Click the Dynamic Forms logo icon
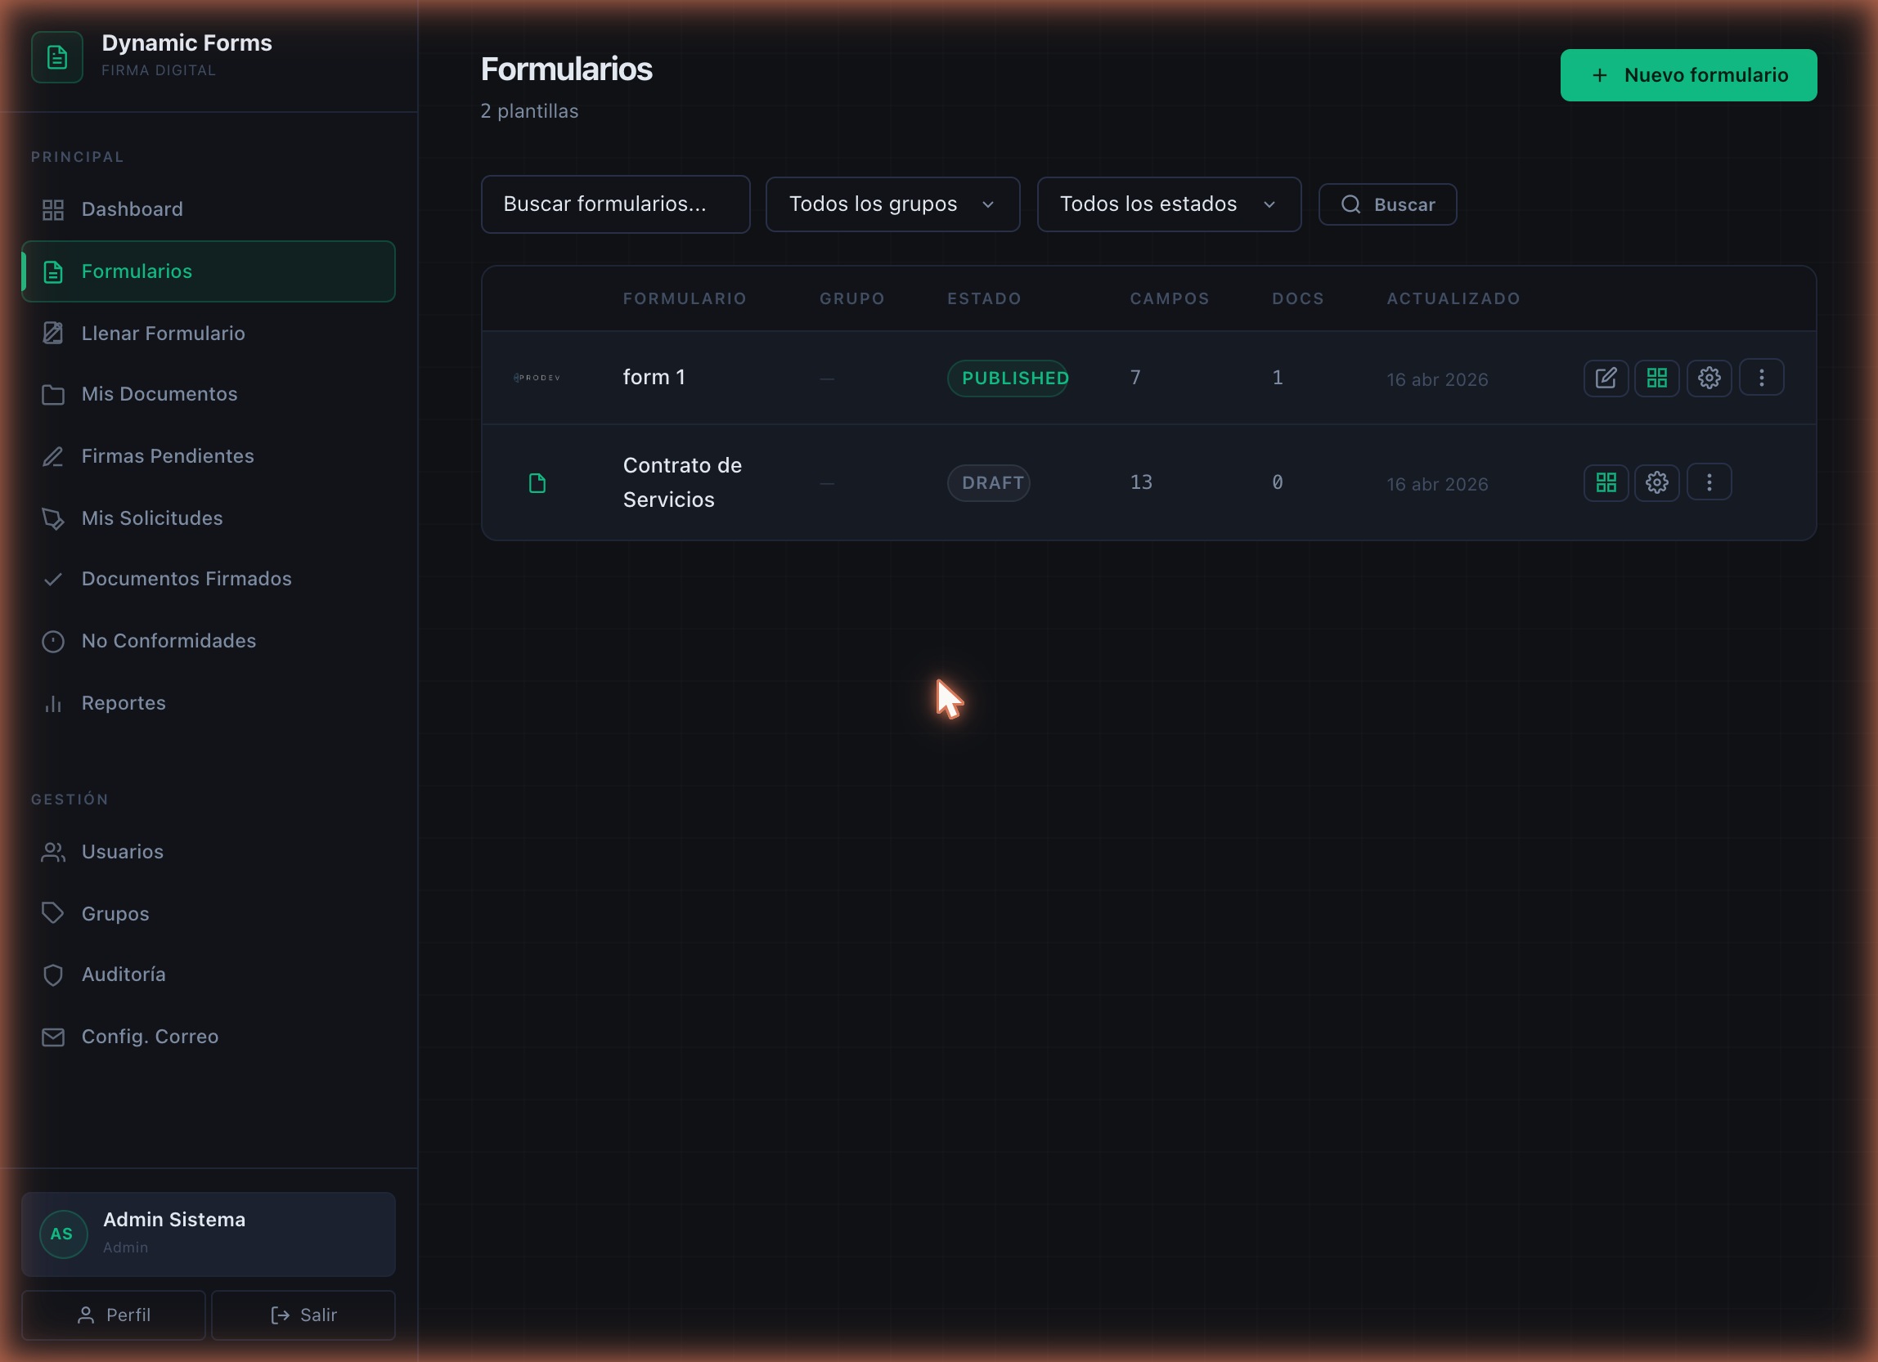Image resolution: width=1878 pixels, height=1362 pixels. point(57,57)
